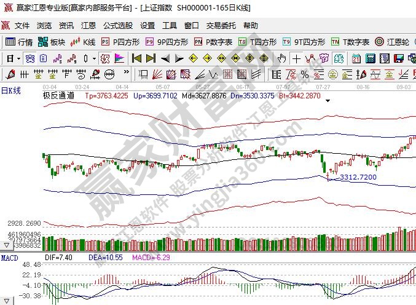Image resolution: width=416 pixels, height=305 pixels.
Task: Jump to first bar with skip-to-start arrow
Action: [x=136, y=58]
